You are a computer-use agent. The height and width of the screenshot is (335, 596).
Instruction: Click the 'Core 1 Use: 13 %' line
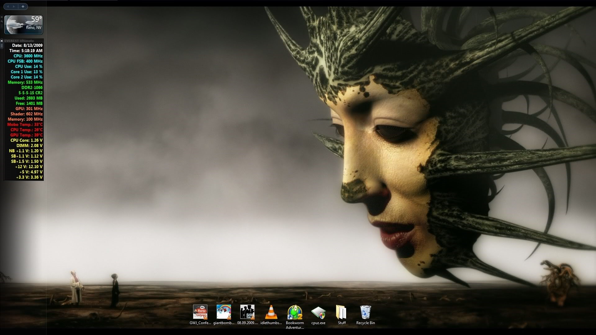pos(27,72)
